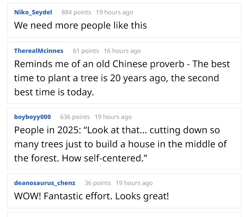246x217 pixels.
Task: Click the line "best time is today."
Action: pos(54,92)
